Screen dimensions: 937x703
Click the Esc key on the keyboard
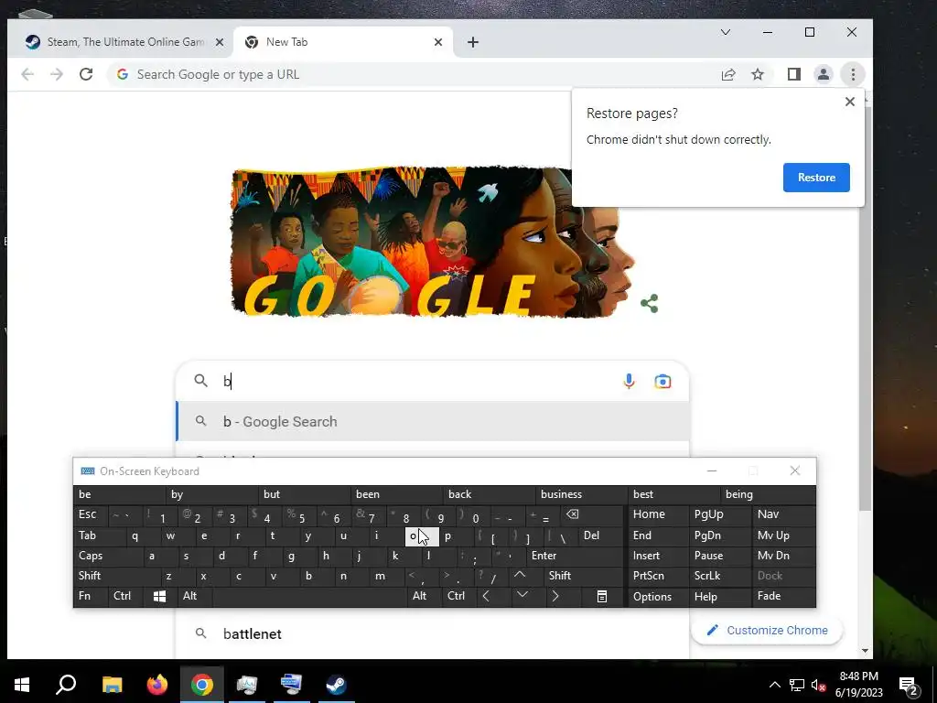click(91, 514)
